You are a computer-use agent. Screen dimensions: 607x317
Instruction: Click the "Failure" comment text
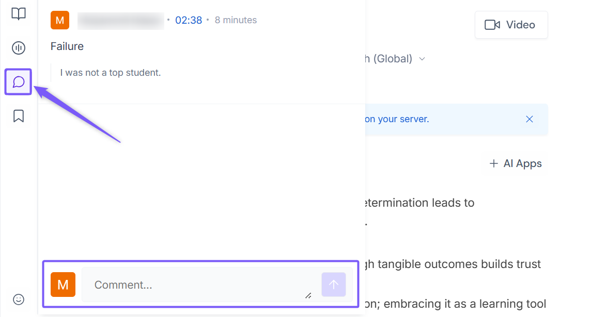[67, 46]
